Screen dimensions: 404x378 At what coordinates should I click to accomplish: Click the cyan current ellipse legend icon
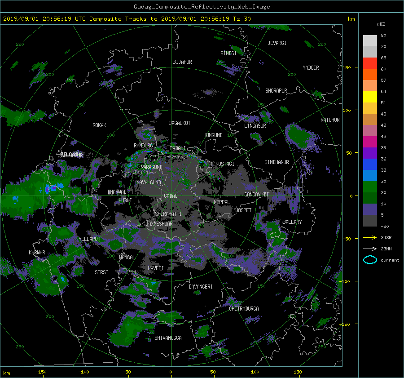click(370, 260)
